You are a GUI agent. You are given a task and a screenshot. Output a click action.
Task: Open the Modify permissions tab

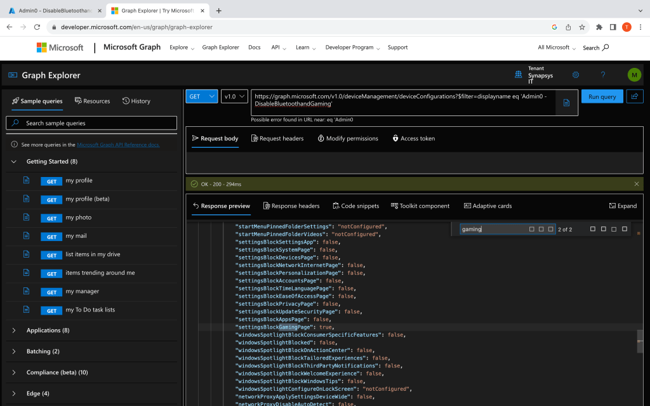[348, 138]
